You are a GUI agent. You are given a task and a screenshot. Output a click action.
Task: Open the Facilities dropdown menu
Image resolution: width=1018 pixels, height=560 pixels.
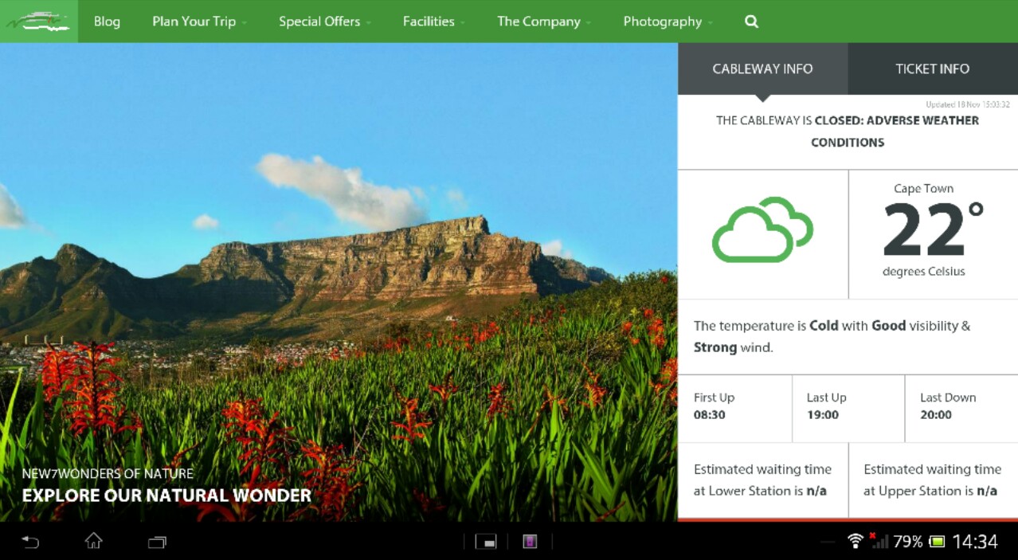pyautogui.click(x=433, y=22)
